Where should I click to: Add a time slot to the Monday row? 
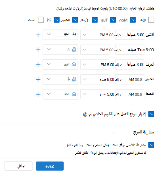click(x=38, y=35)
